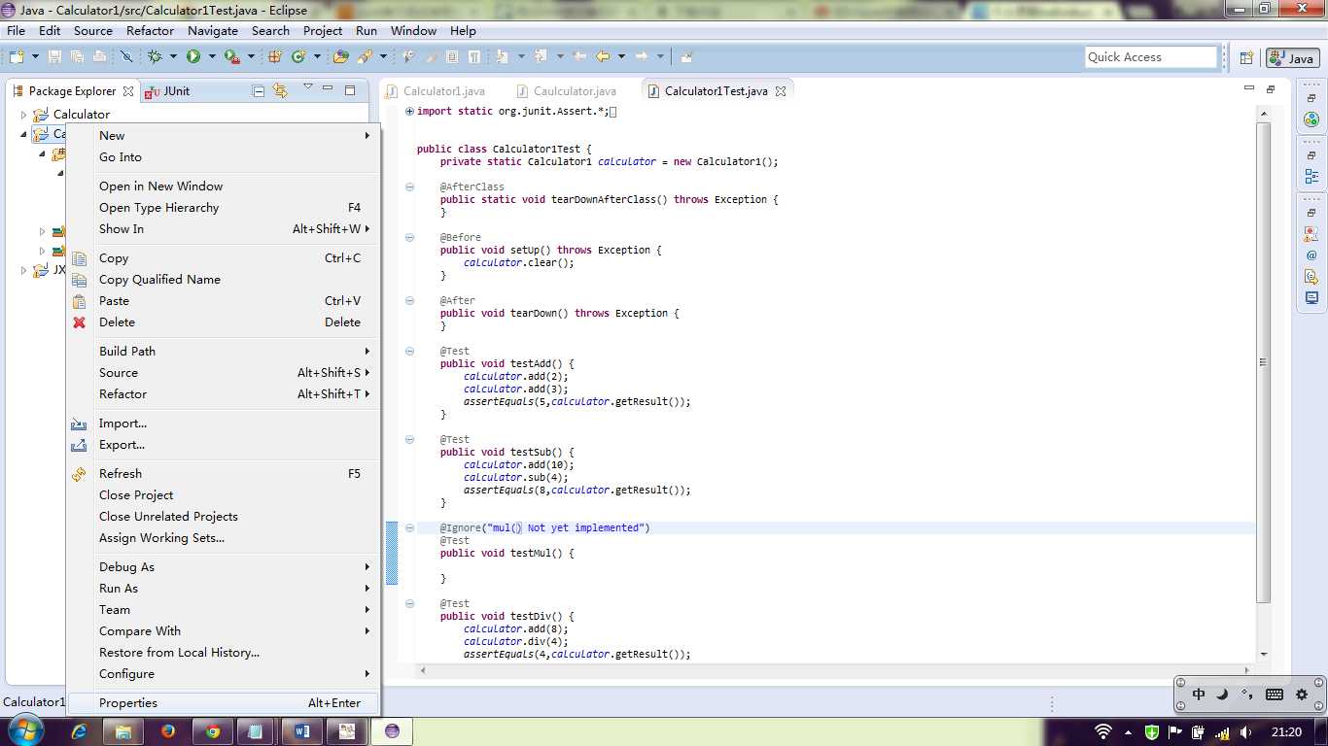The image size is (1328, 746).
Task: Click the Word icon in Windows taskbar
Action: click(301, 730)
